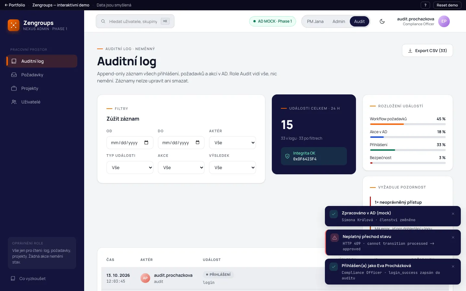Open calendar picker in the DO date field
466x291 pixels.
[x=198, y=143]
